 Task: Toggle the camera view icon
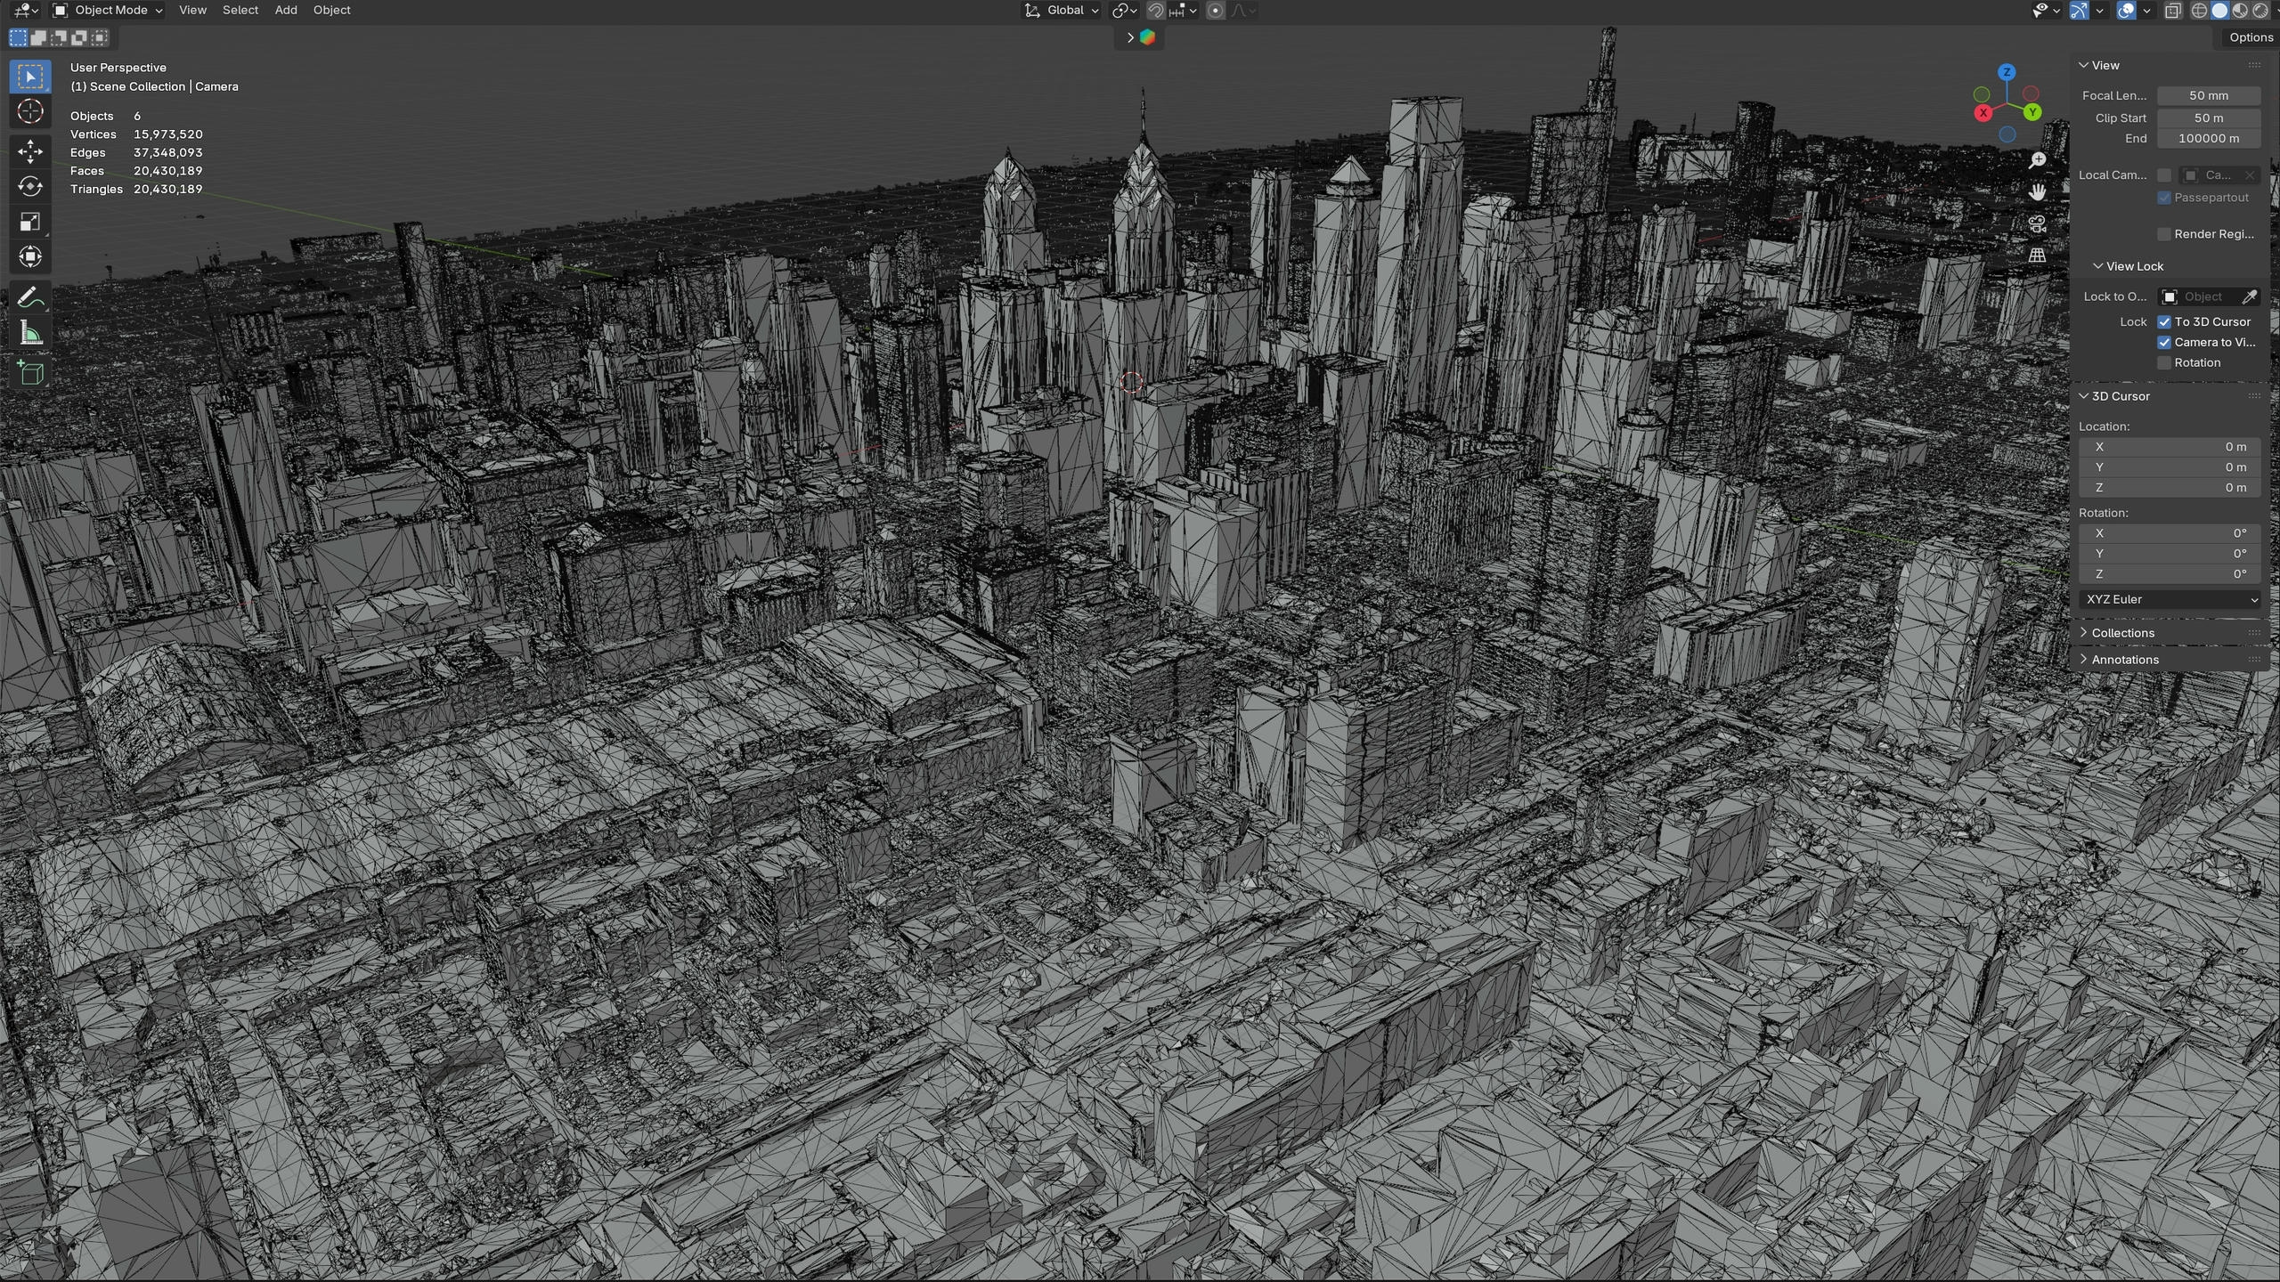(2037, 224)
